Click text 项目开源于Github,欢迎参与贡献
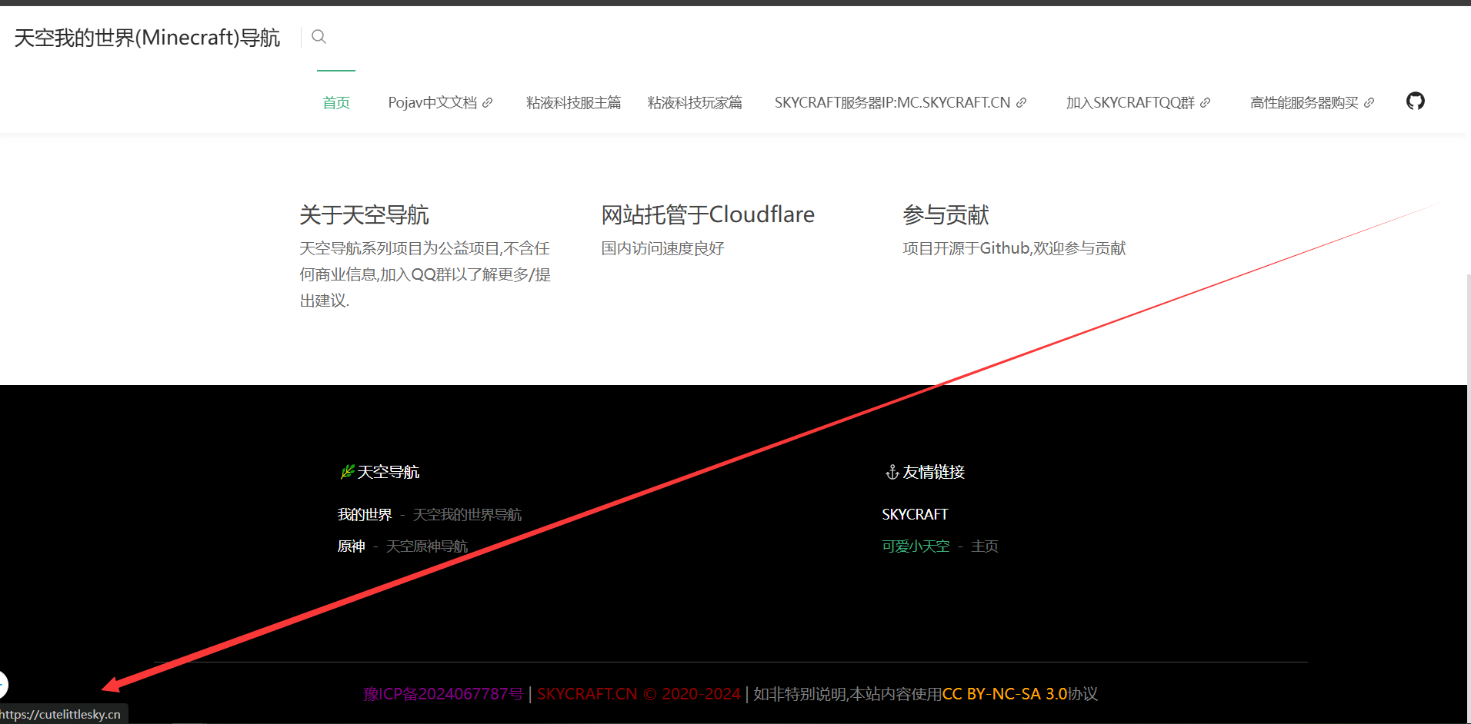The height and width of the screenshot is (724, 1471). click(1014, 248)
